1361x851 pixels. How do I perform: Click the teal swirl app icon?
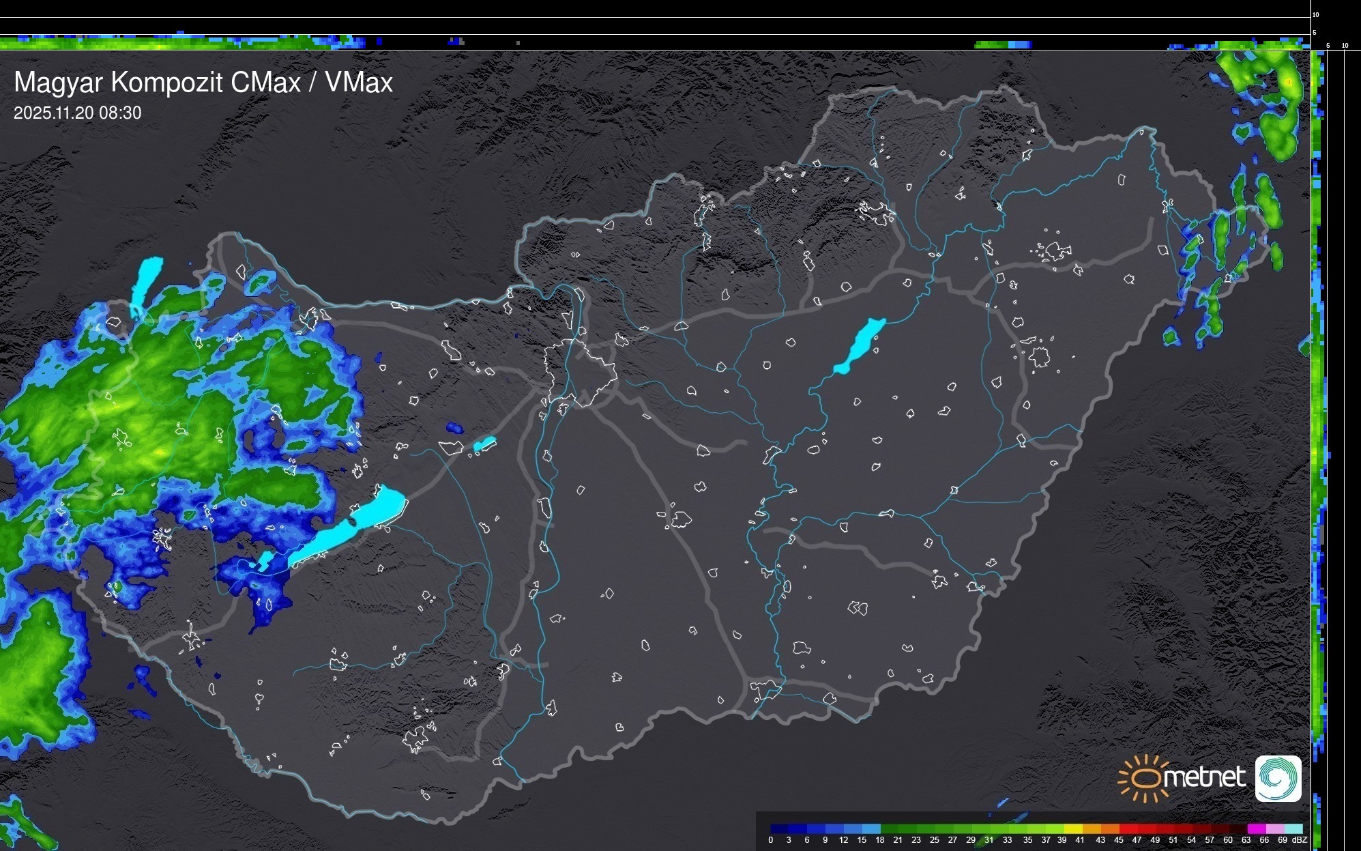(1278, 778)
